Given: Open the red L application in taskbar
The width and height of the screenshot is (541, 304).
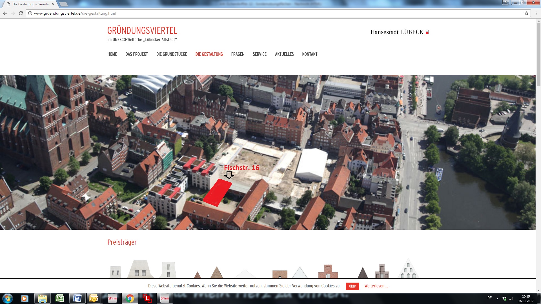Looking at the screenshot, I should (147, 298).
